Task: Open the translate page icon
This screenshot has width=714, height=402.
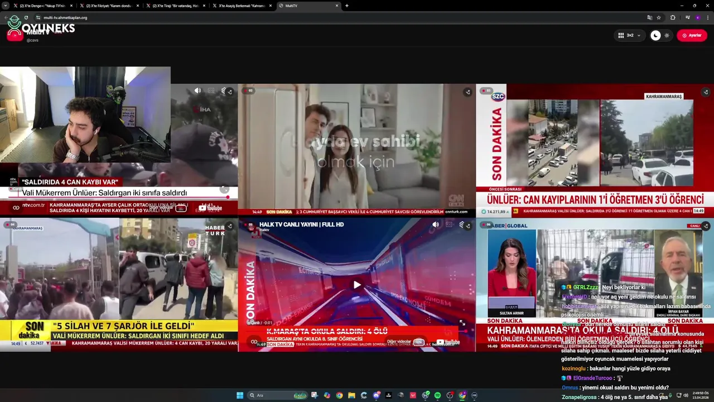Action: [649, 17]
